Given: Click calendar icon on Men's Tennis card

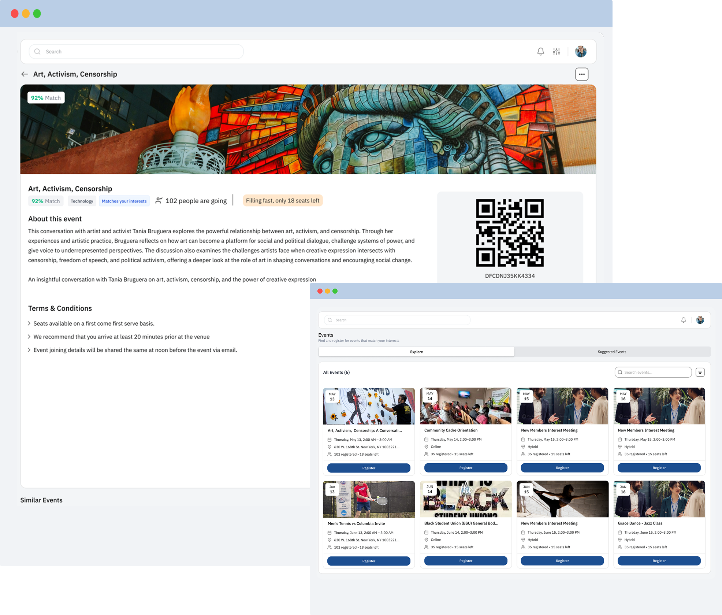Looking at the screenshot, I should (x=330, y=533).
